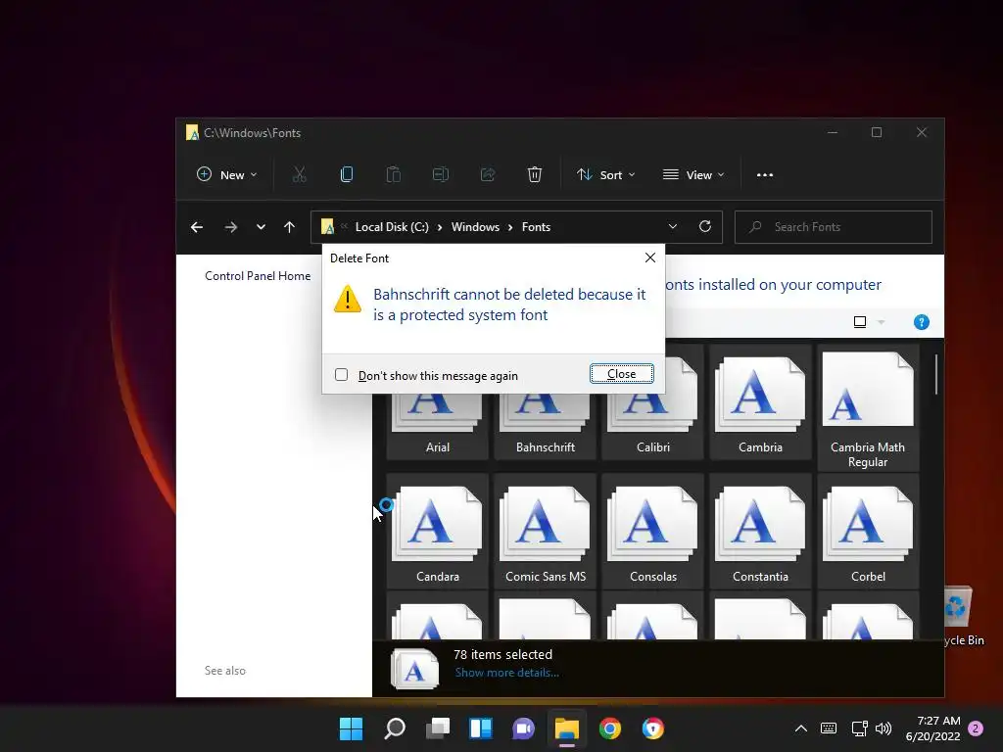Go forward with the right arrow
1003x752 pixels.
pos(231,227)
